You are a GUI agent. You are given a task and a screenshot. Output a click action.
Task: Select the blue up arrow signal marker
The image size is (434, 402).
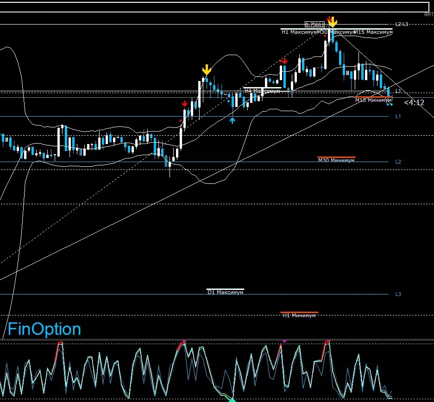[x=232, y=120]
